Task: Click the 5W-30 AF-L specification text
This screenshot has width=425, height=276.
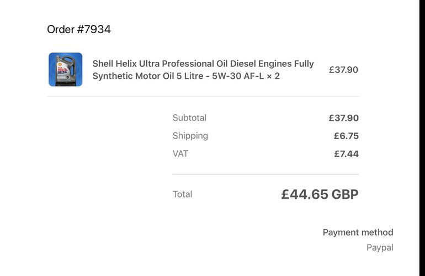Action: pyautogui.click(x=238, y=76)
